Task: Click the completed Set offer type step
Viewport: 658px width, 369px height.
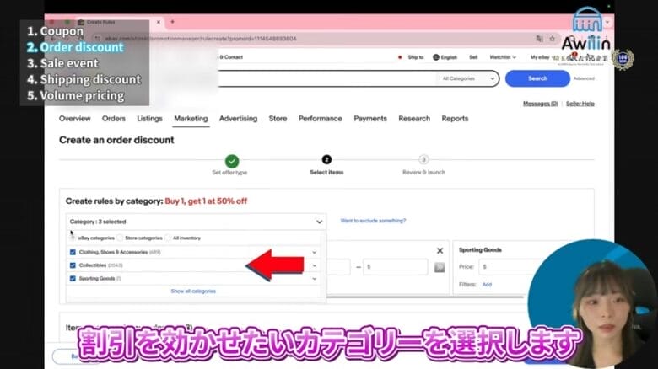Action: pyautogui.click(x=232, y=161)
